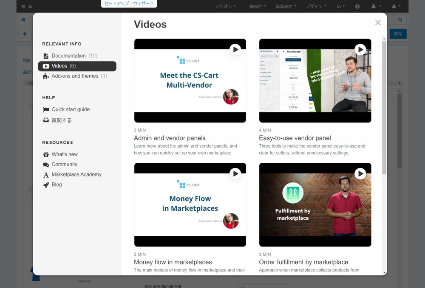Open the user account dropdown
This screenshot has height=288, width=425.
pos(396,6)
